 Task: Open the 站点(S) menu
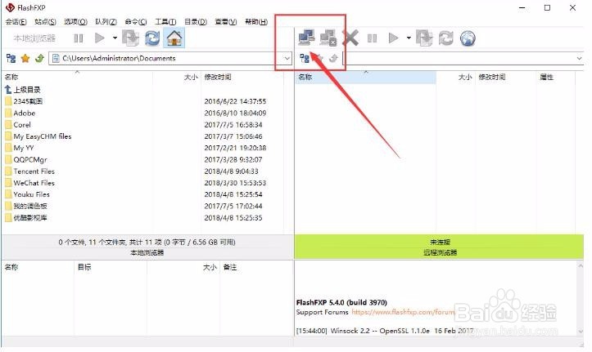[x=45, y=22]
